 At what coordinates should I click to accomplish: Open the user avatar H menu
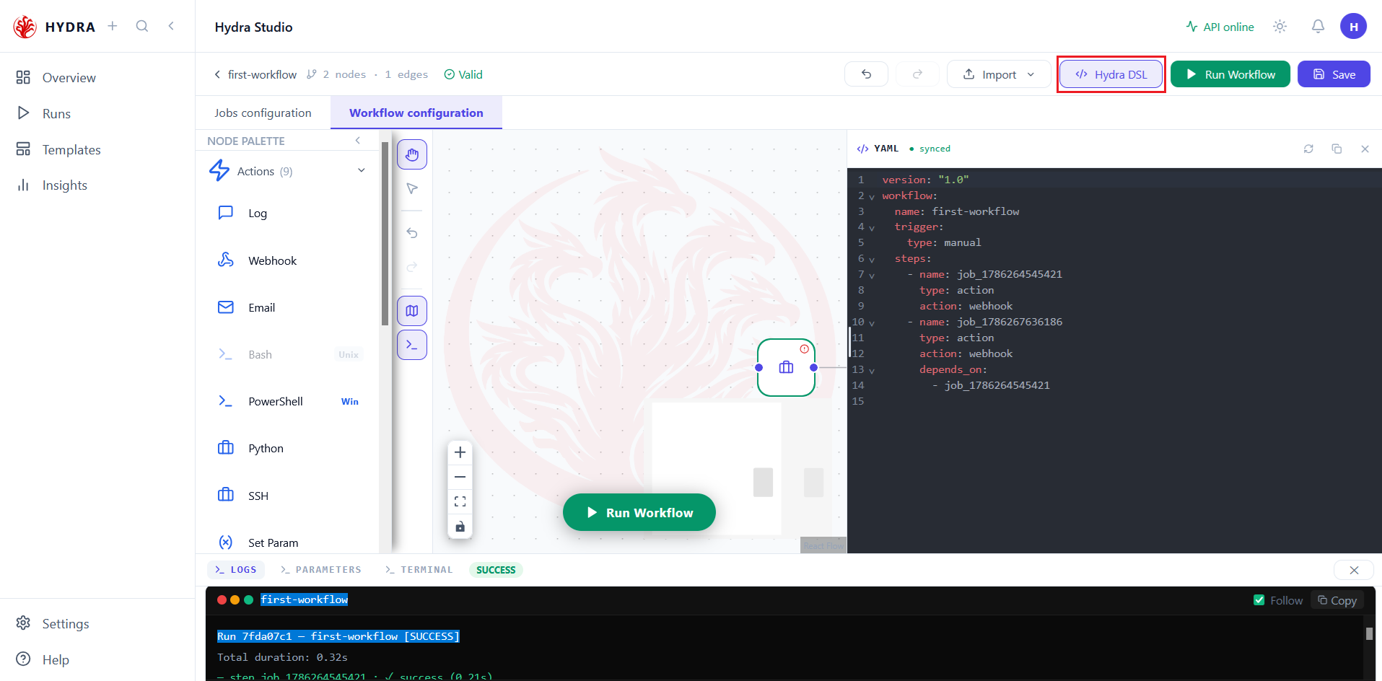pyautogui.click(x=1354, y=27)
